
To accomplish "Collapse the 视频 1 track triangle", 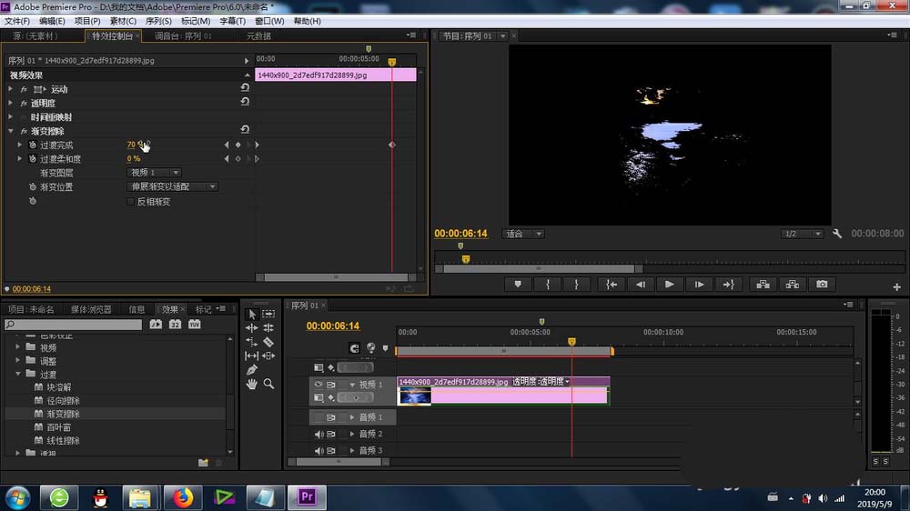I will click(x=351, y=385).
